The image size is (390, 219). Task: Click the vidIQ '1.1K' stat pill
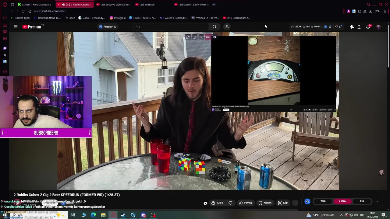click(x=362, y=201)
